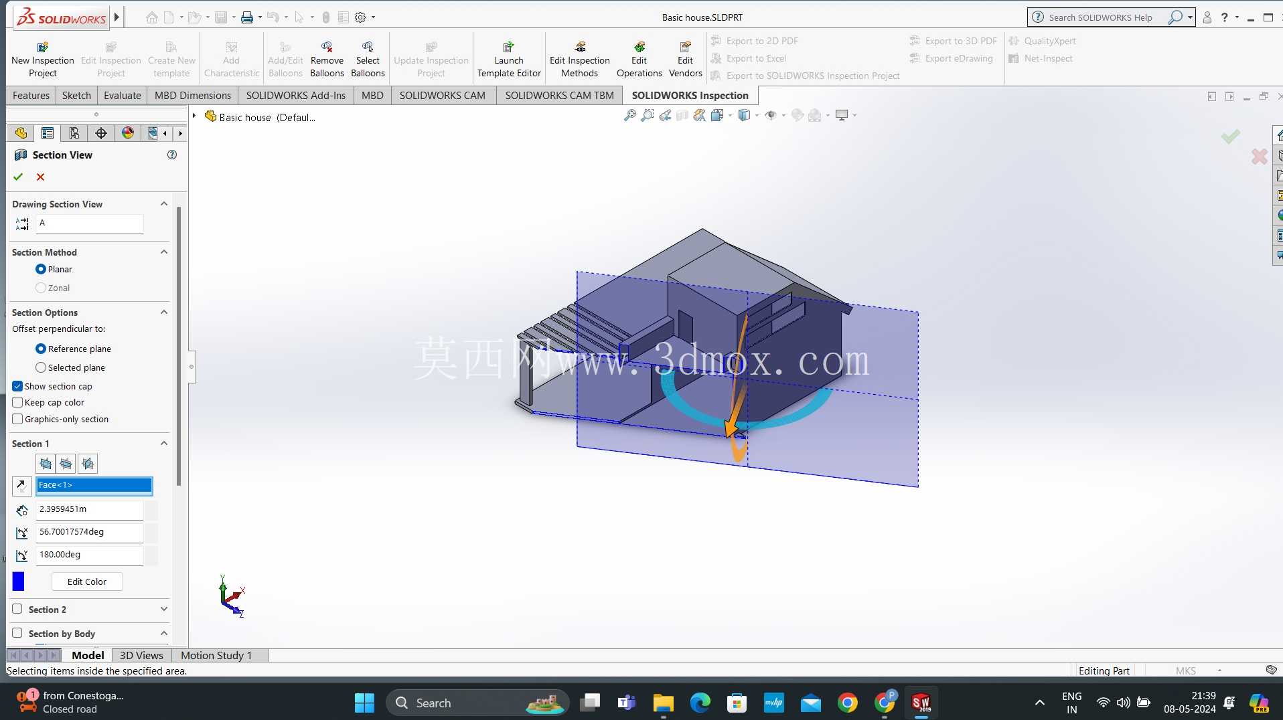The image size is (1283, 720).
Task: Open the PropertyManager tab icon
Action: pos(48,133)
